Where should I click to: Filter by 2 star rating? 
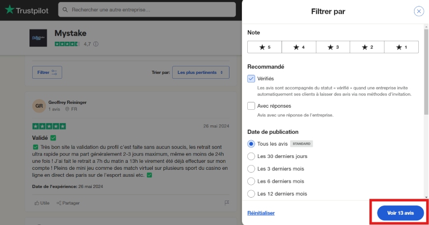(367, 47)
